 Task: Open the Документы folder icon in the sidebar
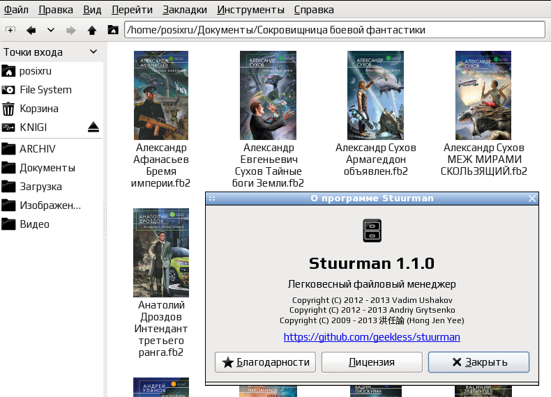pos(8,168)
